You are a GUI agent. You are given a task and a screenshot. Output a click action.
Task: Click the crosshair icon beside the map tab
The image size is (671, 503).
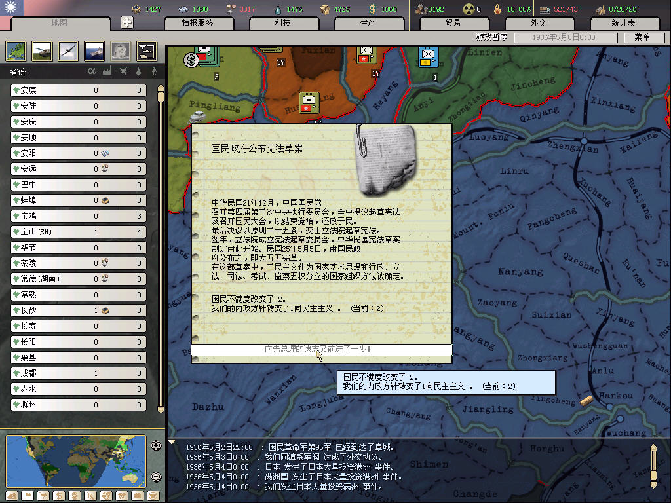click(x=127, y=22)
